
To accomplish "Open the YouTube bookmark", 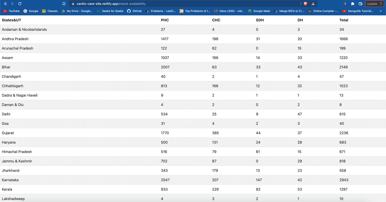I will 11,11.
